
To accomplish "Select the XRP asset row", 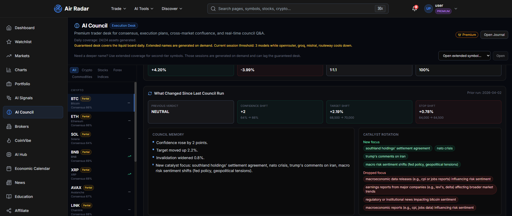I will click(101, 174).
